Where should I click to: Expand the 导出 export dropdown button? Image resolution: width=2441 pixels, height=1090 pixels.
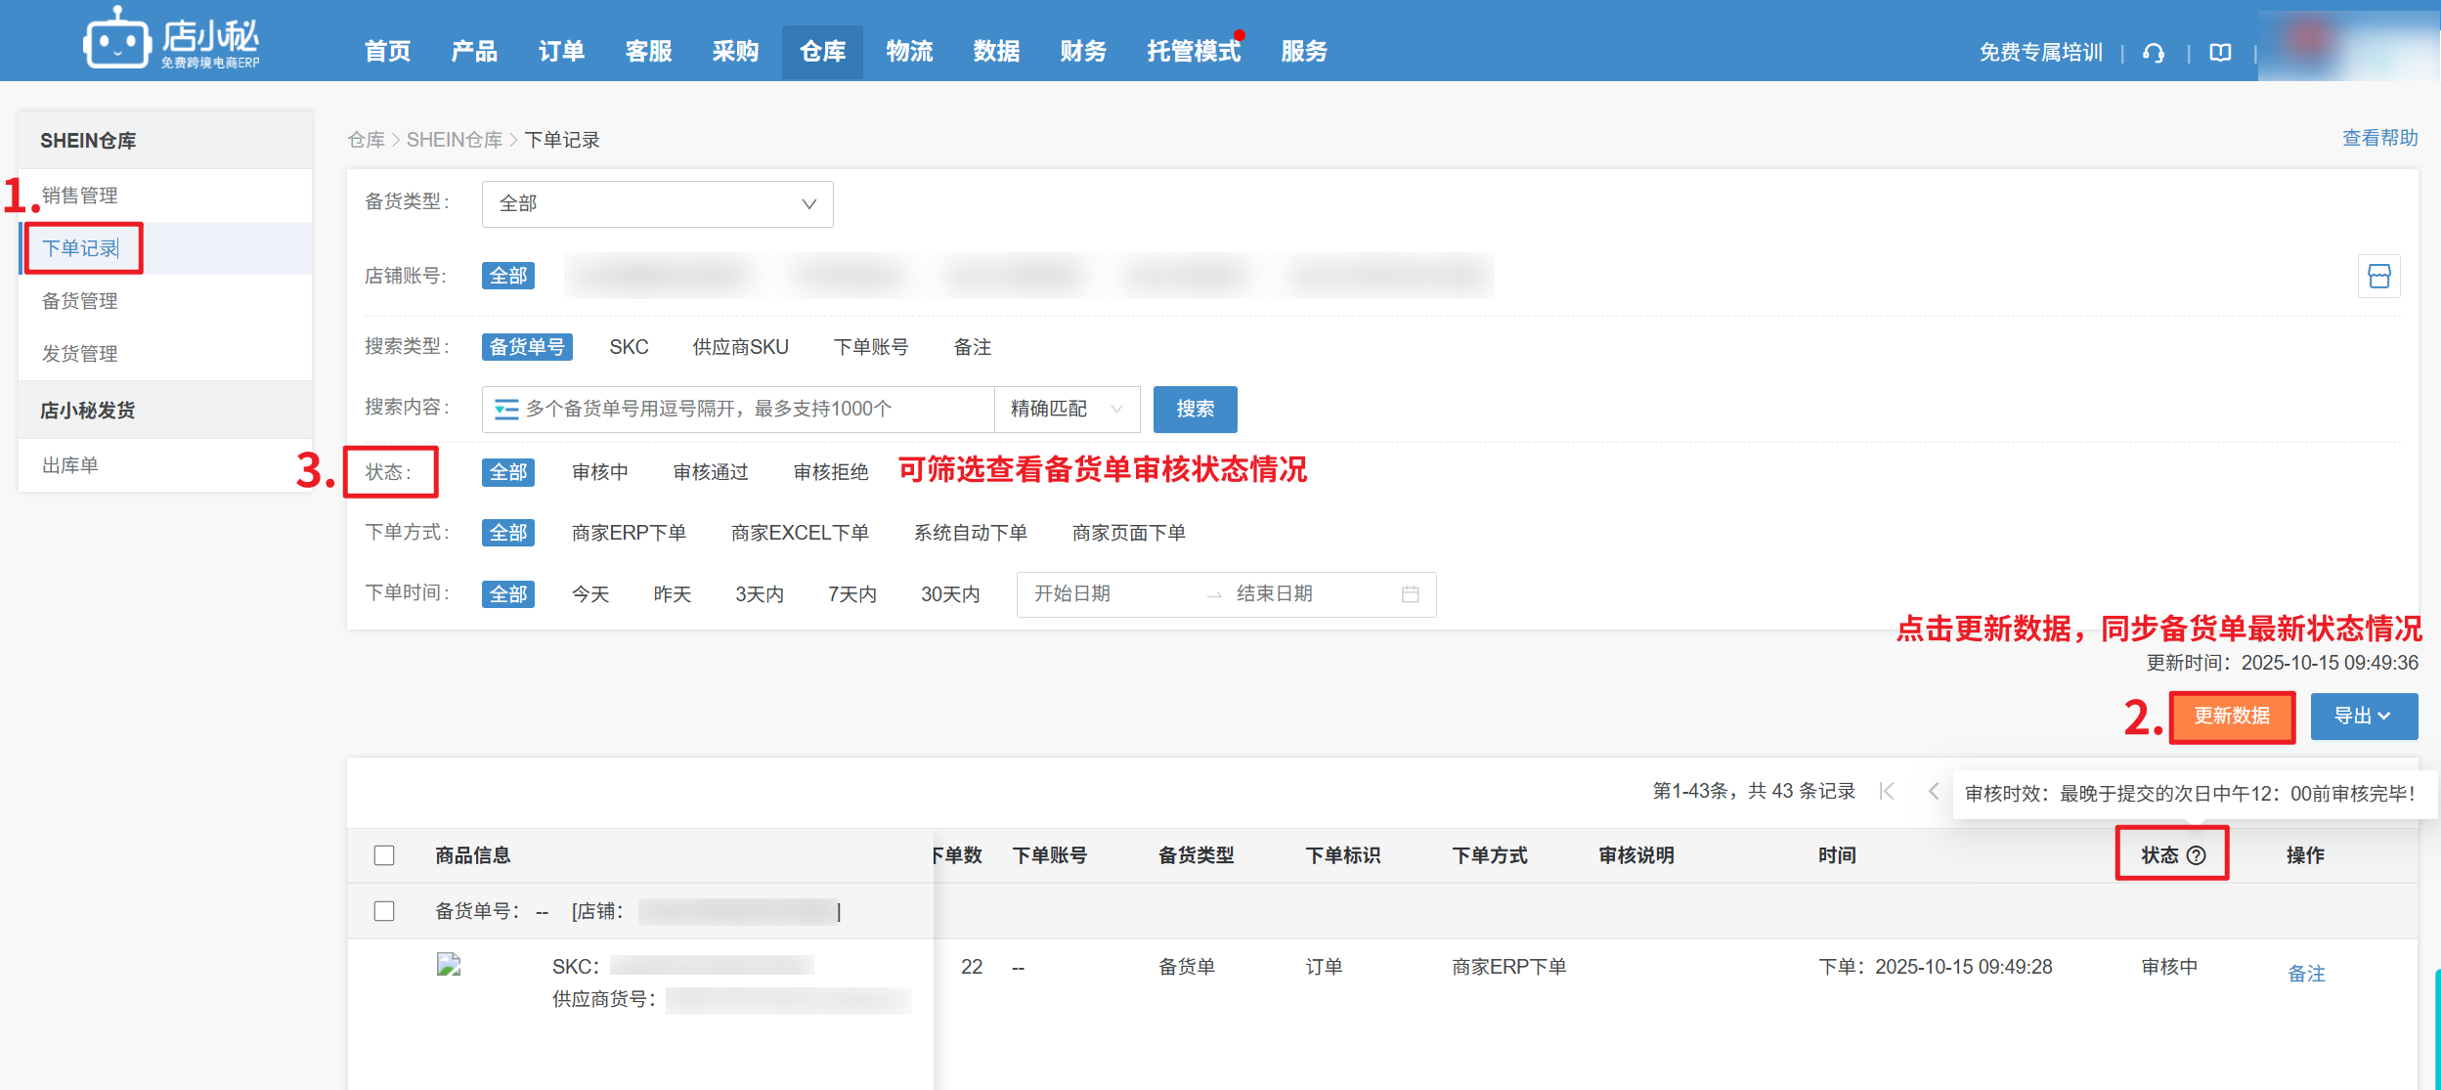click(2363, 717)
